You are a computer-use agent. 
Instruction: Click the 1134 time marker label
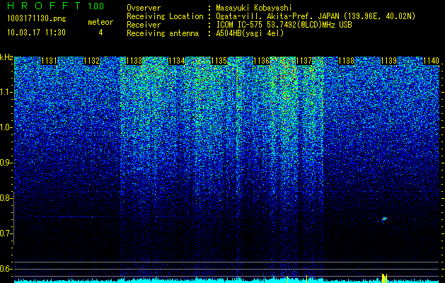pos(177,61)
